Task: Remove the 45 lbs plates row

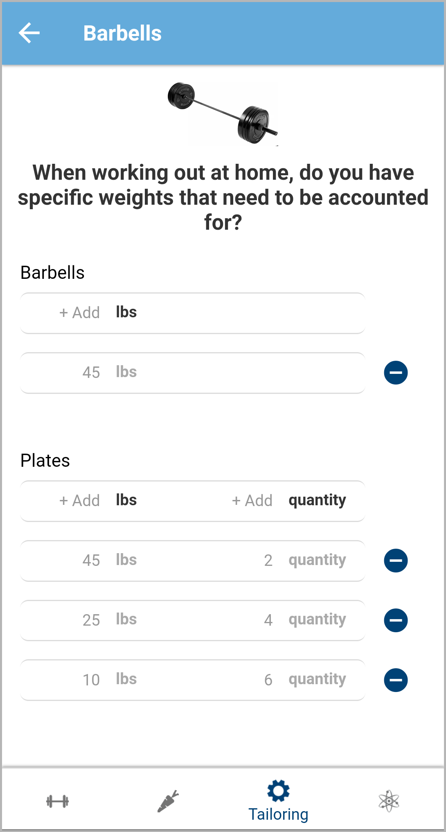Action: pos(396,561)
